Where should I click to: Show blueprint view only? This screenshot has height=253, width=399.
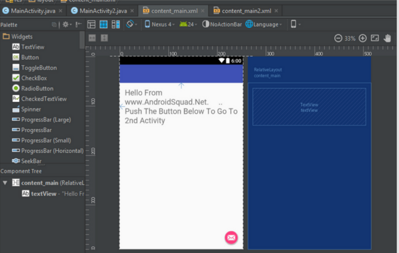click(103, 25)
